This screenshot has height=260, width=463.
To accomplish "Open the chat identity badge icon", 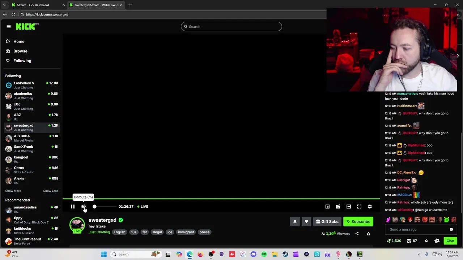I will (x=437, y=241).
